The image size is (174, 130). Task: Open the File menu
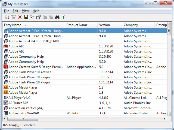7,11
